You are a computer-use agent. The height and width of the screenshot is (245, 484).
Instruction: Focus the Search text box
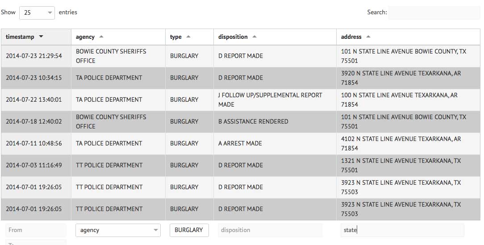(x=434, y=12)
